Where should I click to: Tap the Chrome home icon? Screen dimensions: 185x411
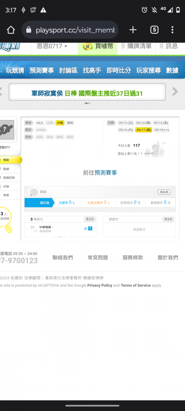point(11,30)
